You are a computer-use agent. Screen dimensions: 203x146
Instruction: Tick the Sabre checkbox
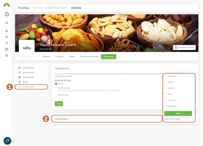pos(165,94)
